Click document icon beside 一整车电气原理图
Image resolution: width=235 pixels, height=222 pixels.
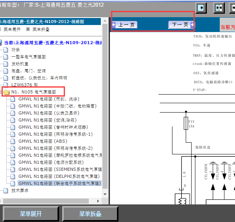click(x=6, y=57)
